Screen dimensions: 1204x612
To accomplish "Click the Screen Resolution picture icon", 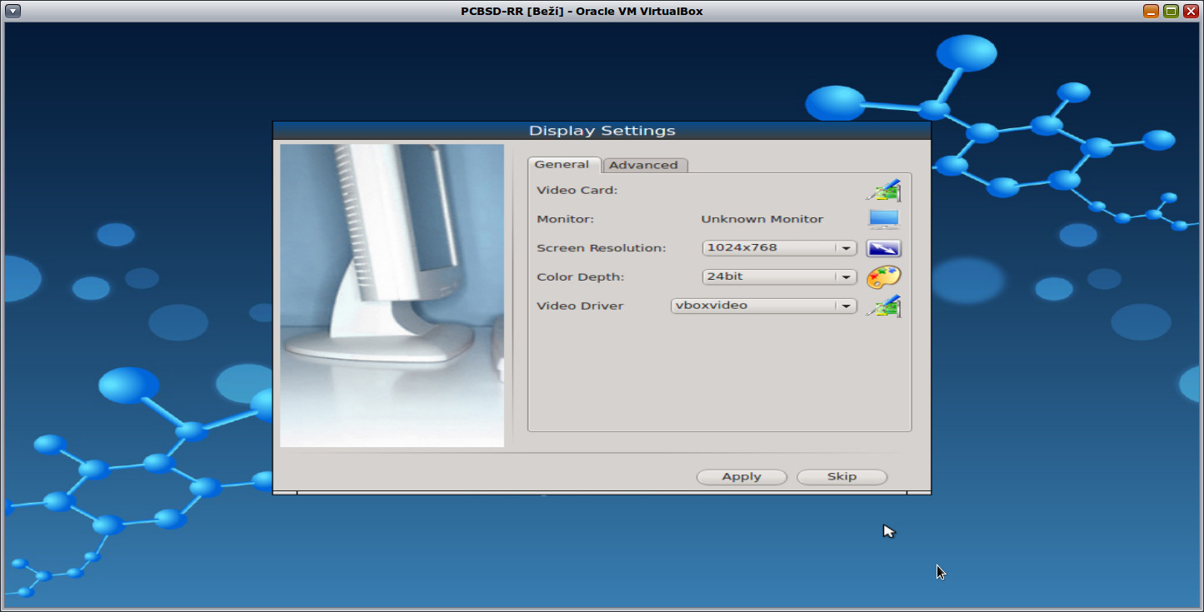I will tap(883, 247).
